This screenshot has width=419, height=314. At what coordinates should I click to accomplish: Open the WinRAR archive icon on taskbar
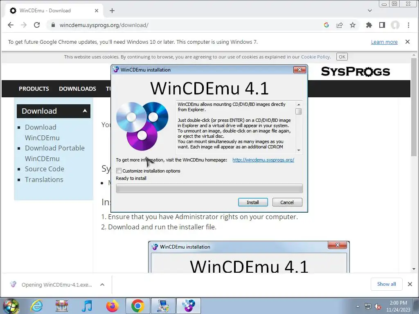point(62,306)
